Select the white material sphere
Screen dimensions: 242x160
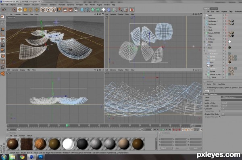pos(68,144)
